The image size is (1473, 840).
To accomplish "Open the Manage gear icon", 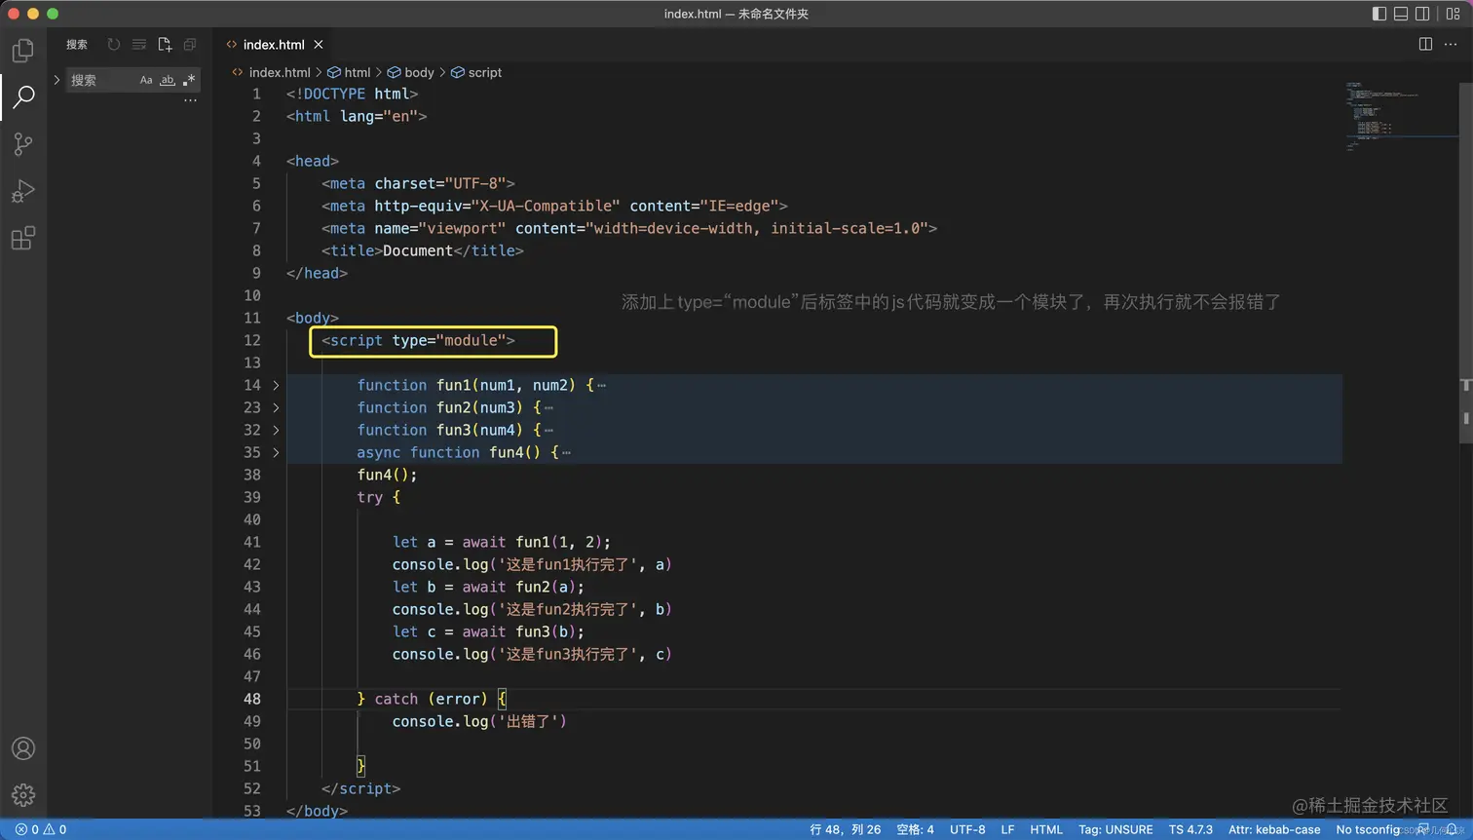I will (23, 794).
